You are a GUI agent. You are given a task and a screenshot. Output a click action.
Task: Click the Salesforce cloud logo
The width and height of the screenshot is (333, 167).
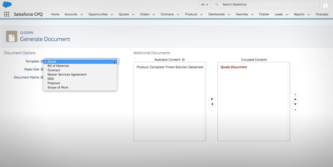7,4
